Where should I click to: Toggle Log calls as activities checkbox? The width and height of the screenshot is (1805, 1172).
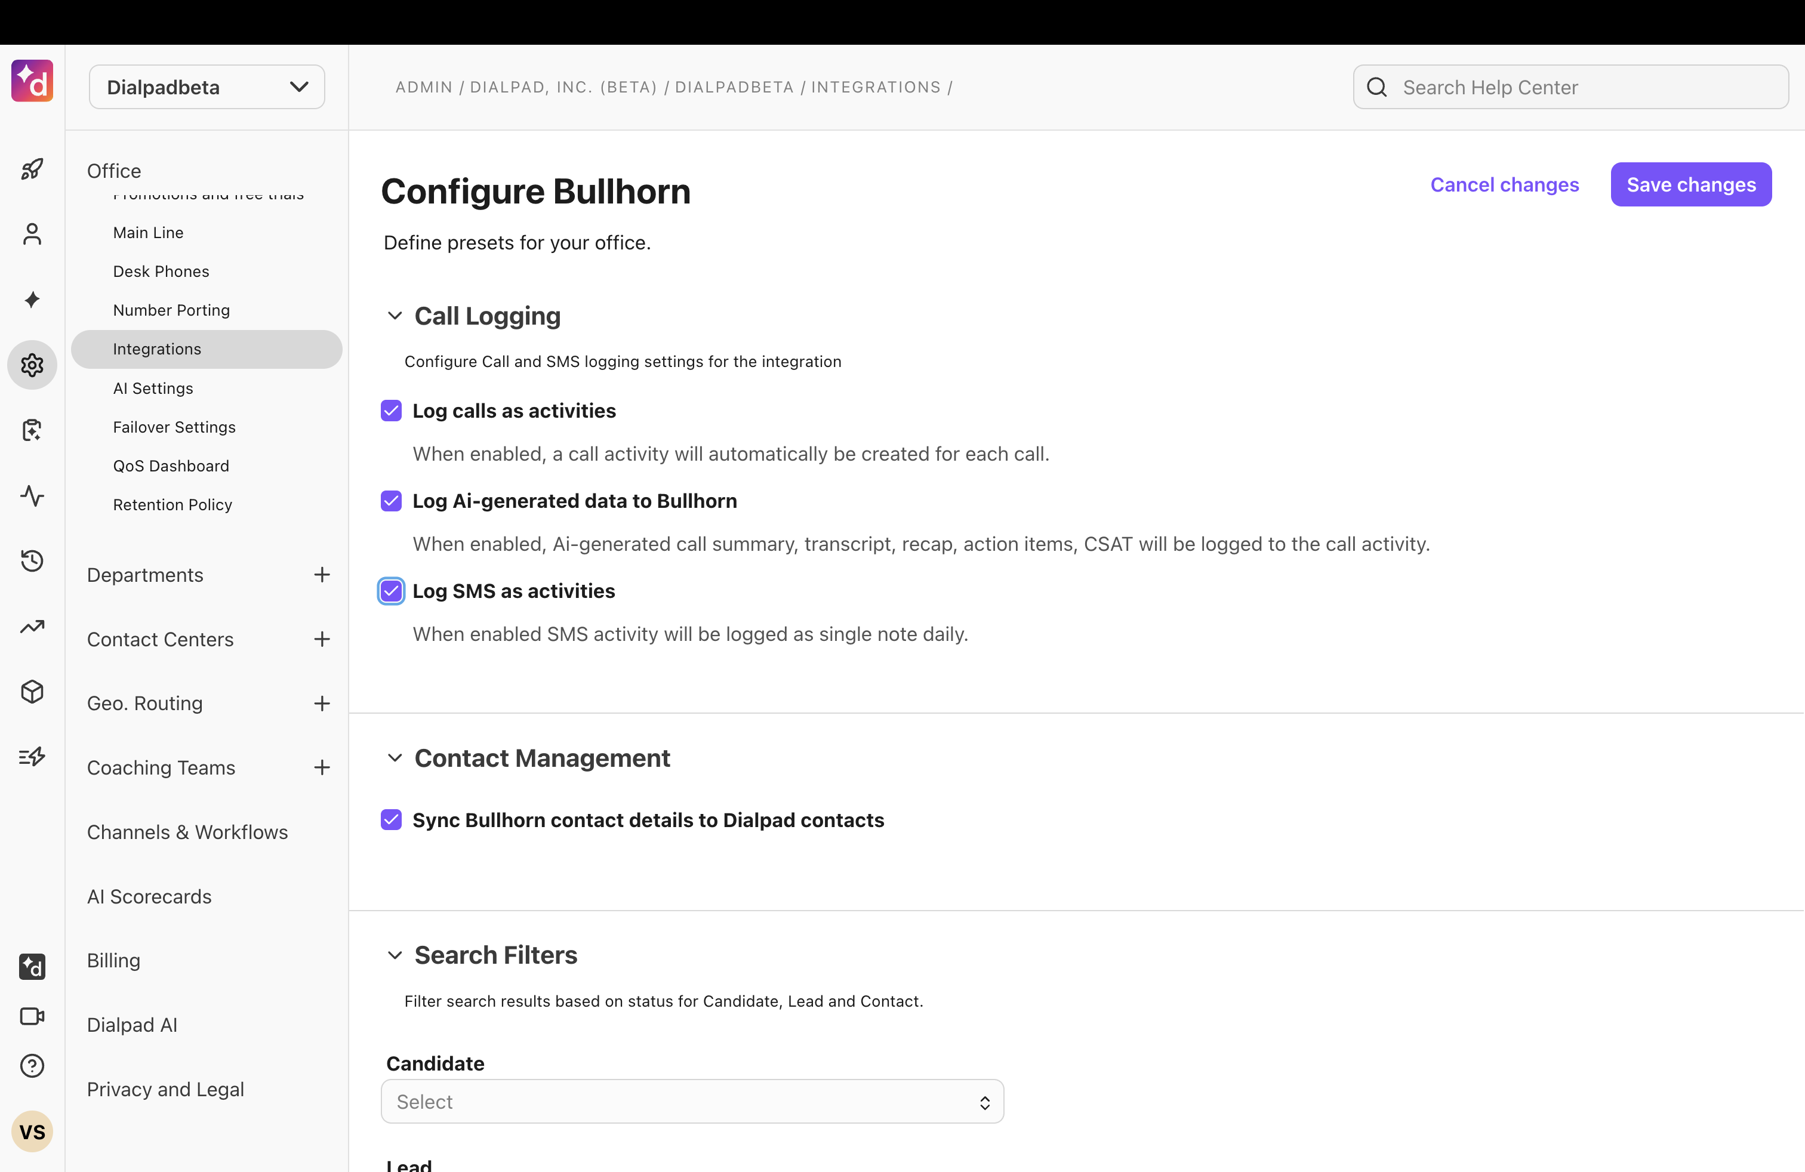coord(392,411)
